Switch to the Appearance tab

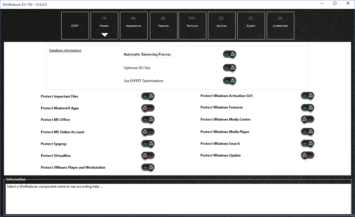[133, 26]
